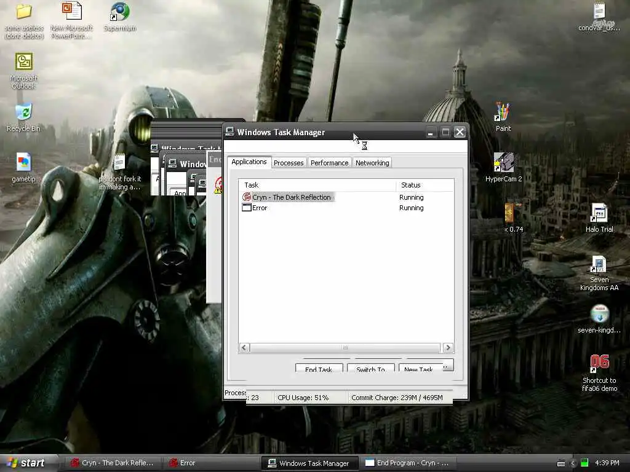Sort the list by Status column header

(x=425, y=185)
